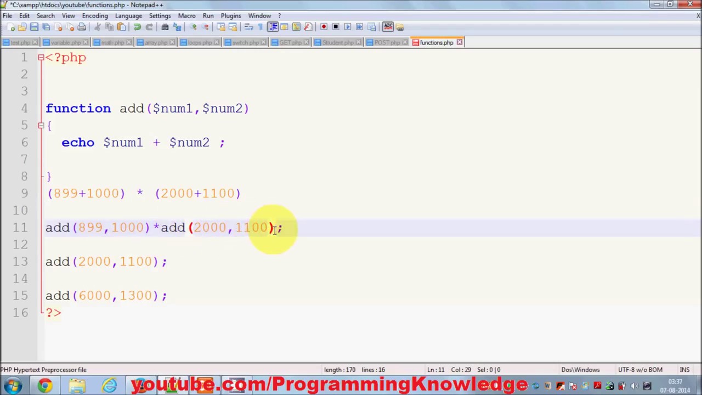The width and height of the screenshot is (702, 395).
Task: Toggle the indent guide toolbar icon
Action: (x=274, y=27)
